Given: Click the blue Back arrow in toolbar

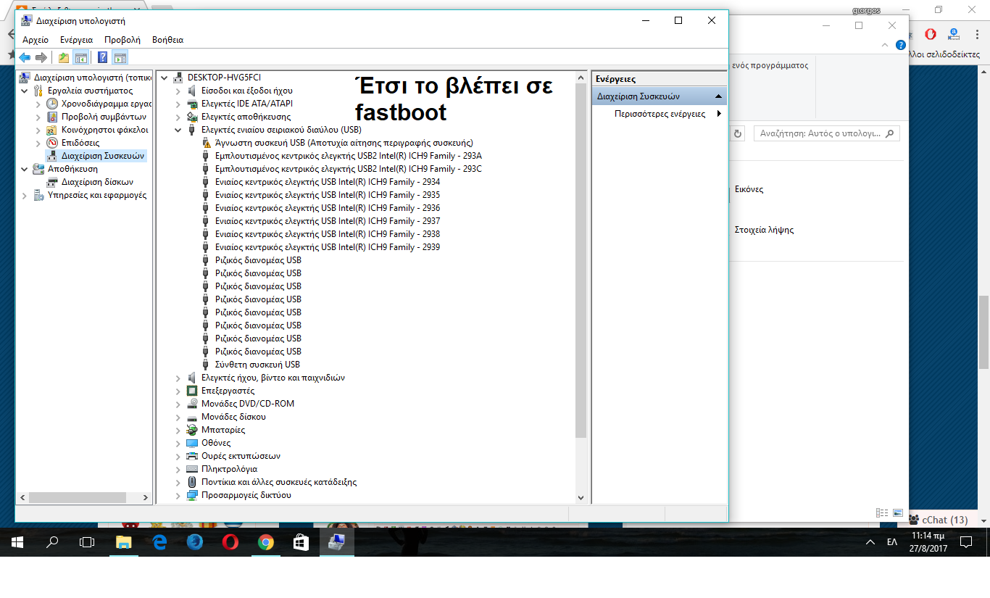Looking at the screenshot, I should pyautogui.click(x=25, y=58).
